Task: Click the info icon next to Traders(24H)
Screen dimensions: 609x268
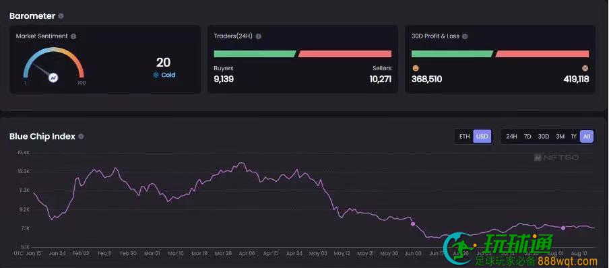Action: coord(258,36)
